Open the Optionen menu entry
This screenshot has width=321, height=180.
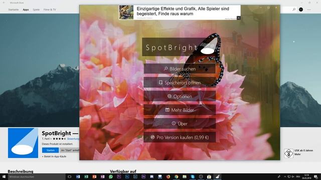pos(180,96)
